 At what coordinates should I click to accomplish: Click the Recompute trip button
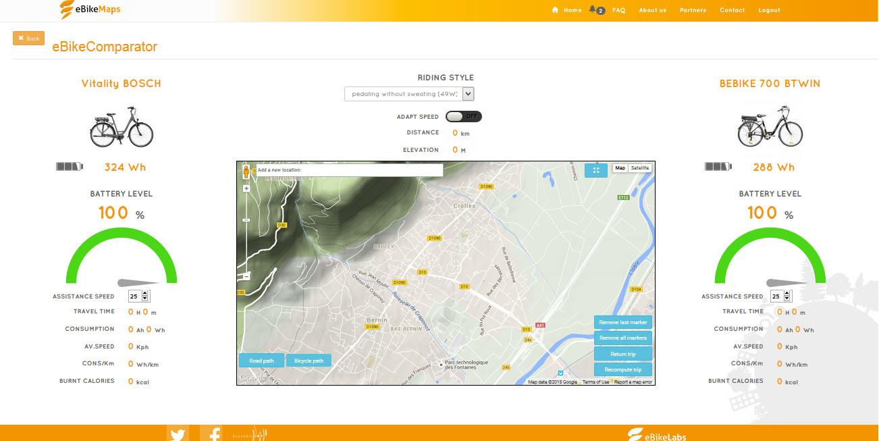point(623,369)
